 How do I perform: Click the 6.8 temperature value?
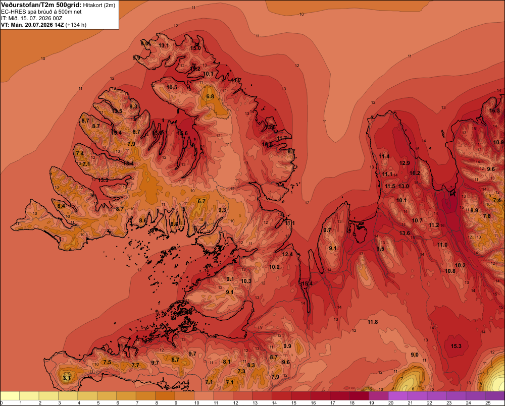(x=210, y=96)
